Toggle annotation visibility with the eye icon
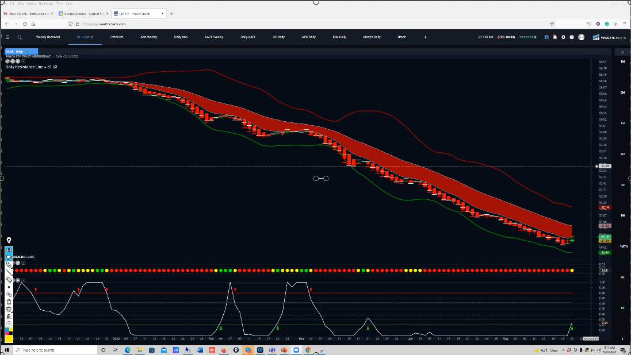The width and height of the screenshot is (631, 355). click(x=9, y=250)
